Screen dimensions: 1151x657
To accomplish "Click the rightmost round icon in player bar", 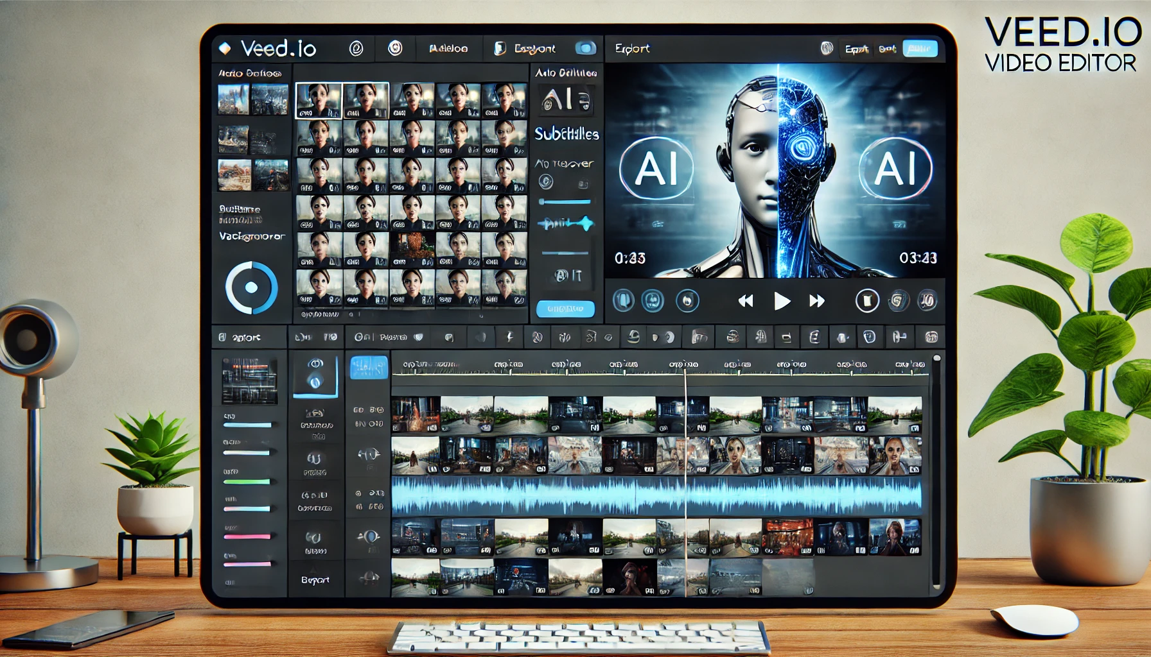I will coord(927,300).
